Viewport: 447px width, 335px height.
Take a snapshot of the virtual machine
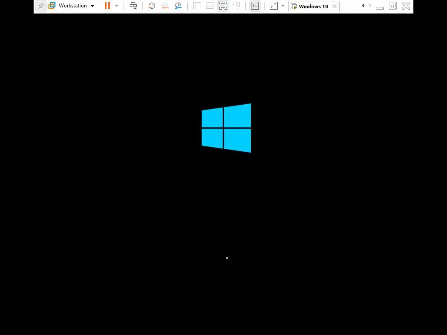pyautogui.click(x=151, y=6)
